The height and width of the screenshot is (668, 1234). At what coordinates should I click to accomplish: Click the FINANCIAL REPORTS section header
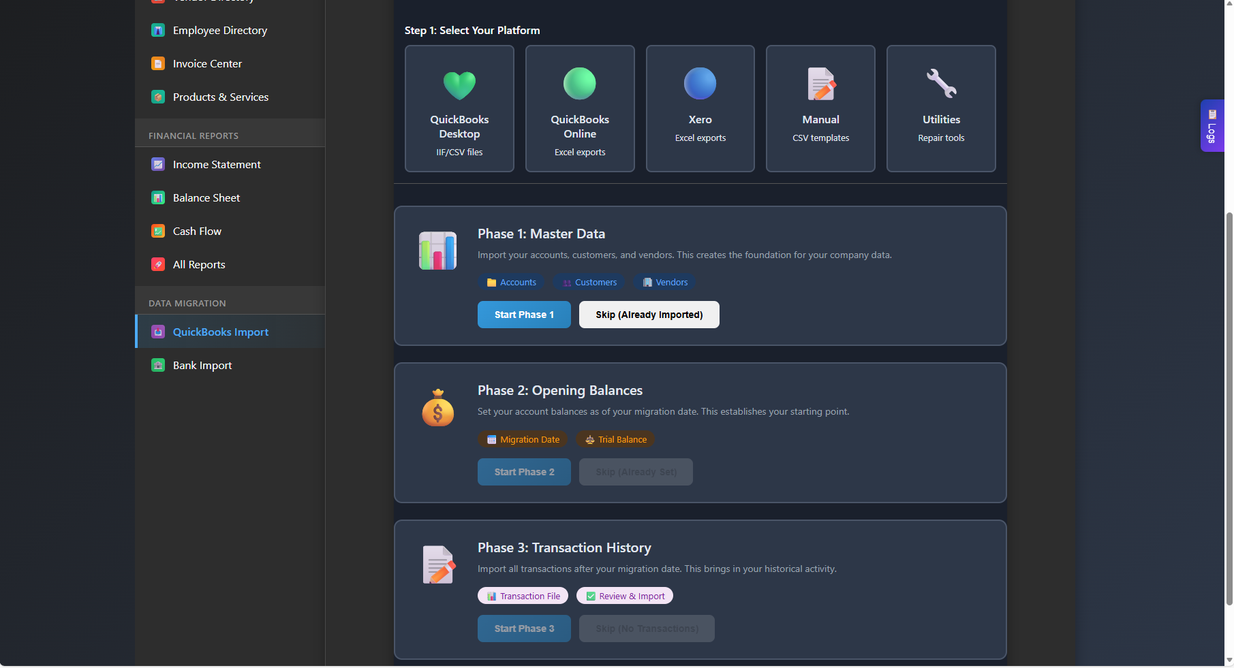click(x=194, y=136)
